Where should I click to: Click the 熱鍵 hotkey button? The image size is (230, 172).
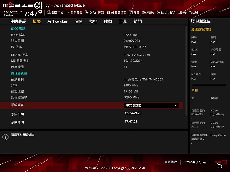pos(221,162)
